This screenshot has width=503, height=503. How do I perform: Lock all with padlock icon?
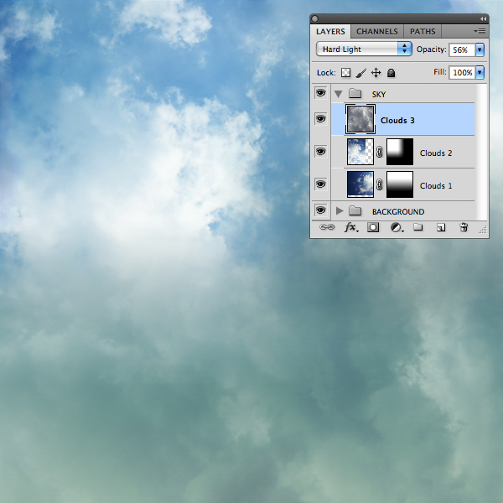point(391,73)
